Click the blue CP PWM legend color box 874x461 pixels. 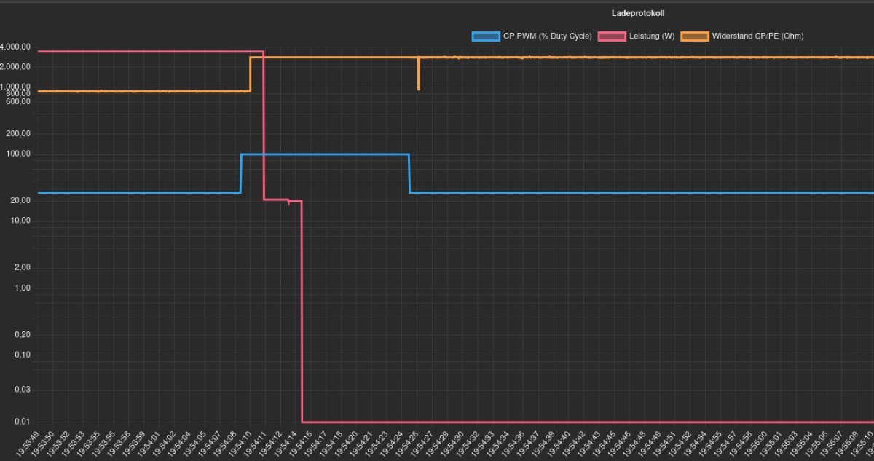[486, 36]
